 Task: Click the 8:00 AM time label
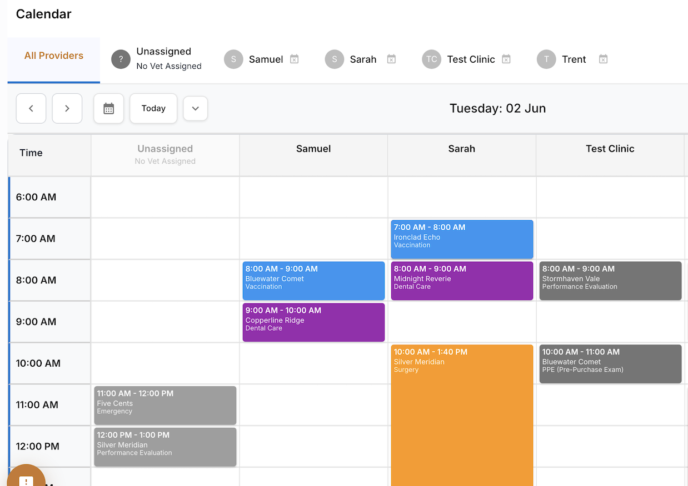tap(36, 280)
